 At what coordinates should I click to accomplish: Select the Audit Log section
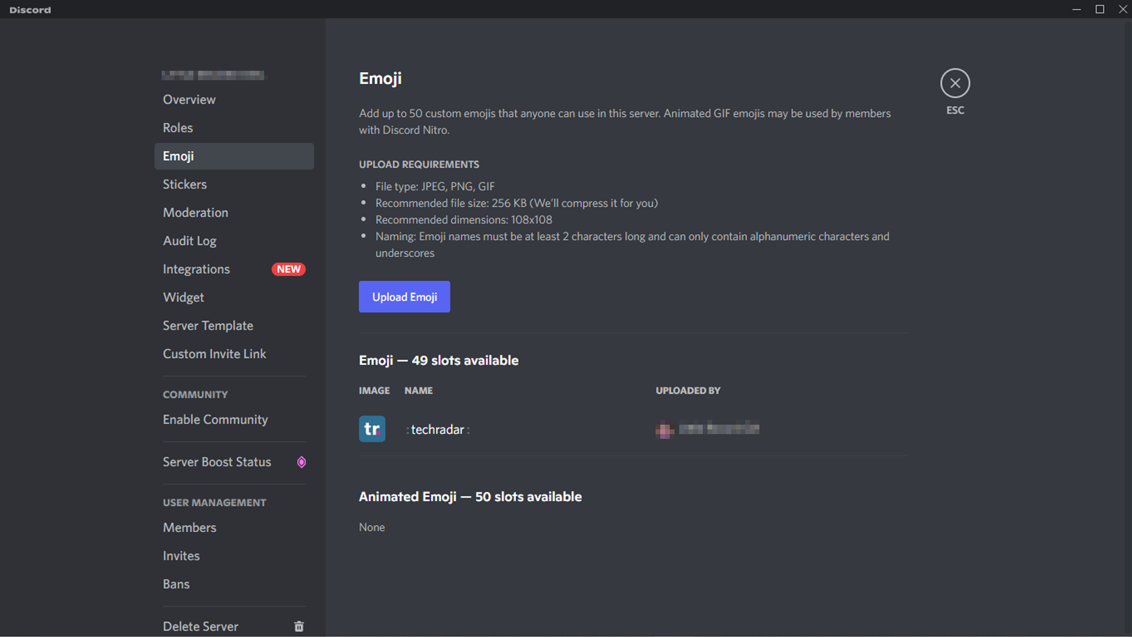pos(190,240)
